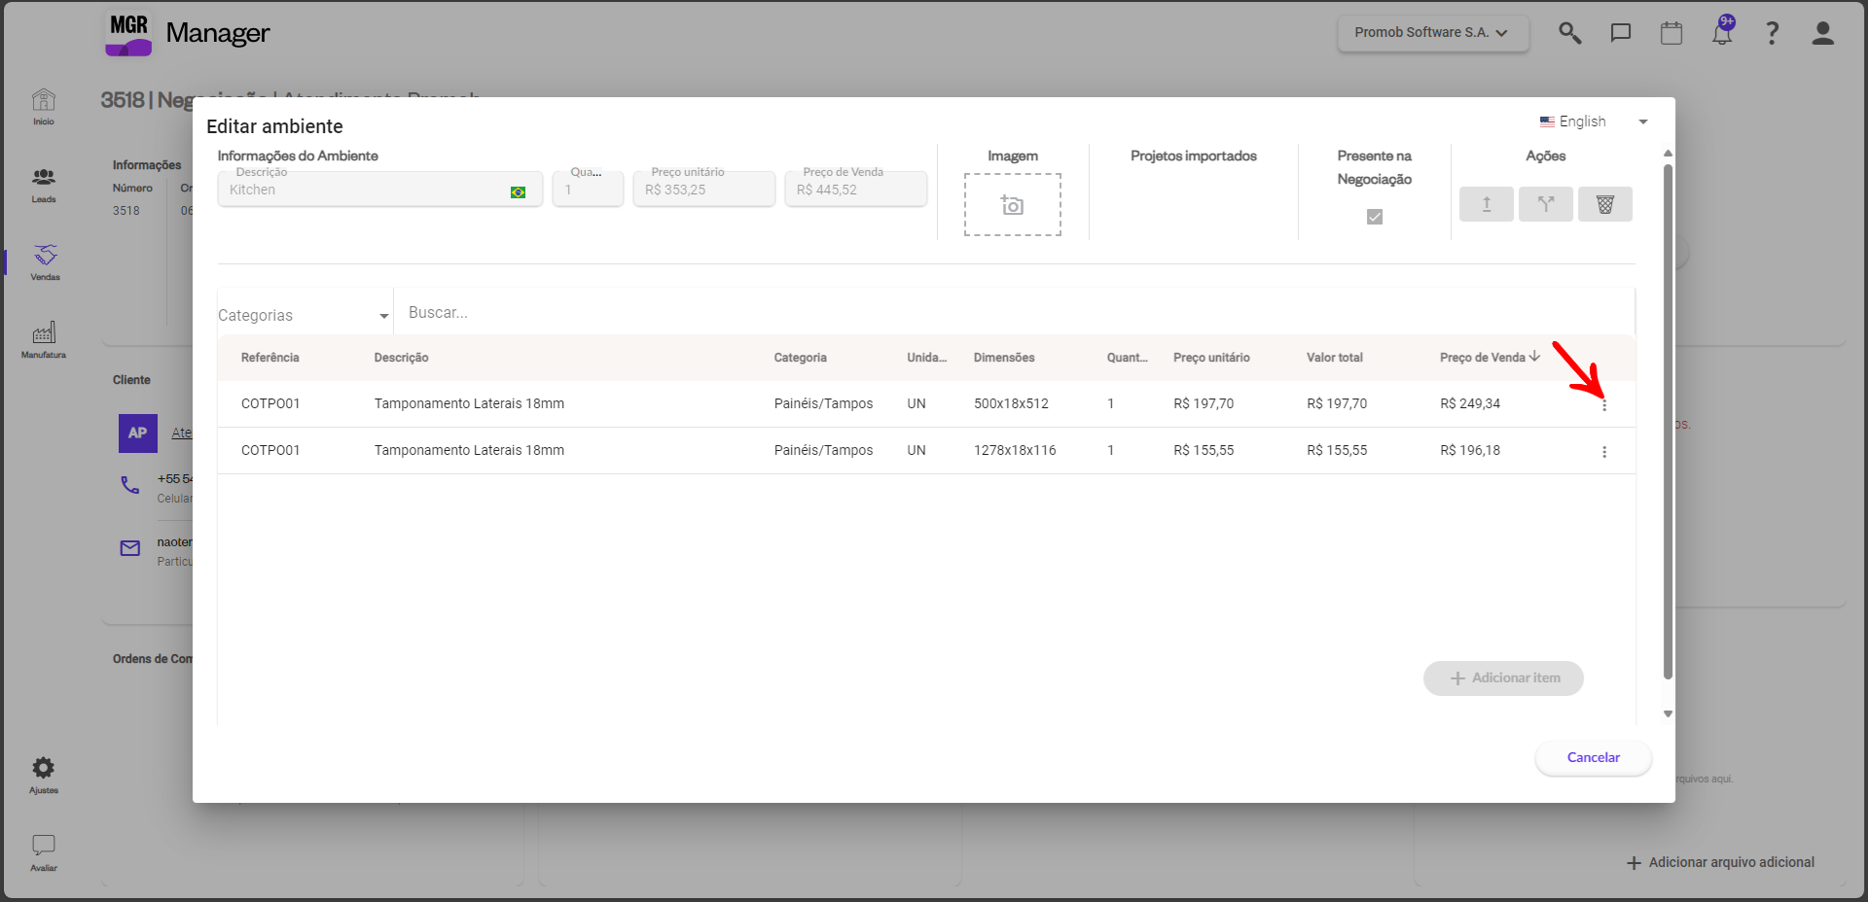Open the calendar icon in top bar
The image size is (1868, 902).
1671,33
